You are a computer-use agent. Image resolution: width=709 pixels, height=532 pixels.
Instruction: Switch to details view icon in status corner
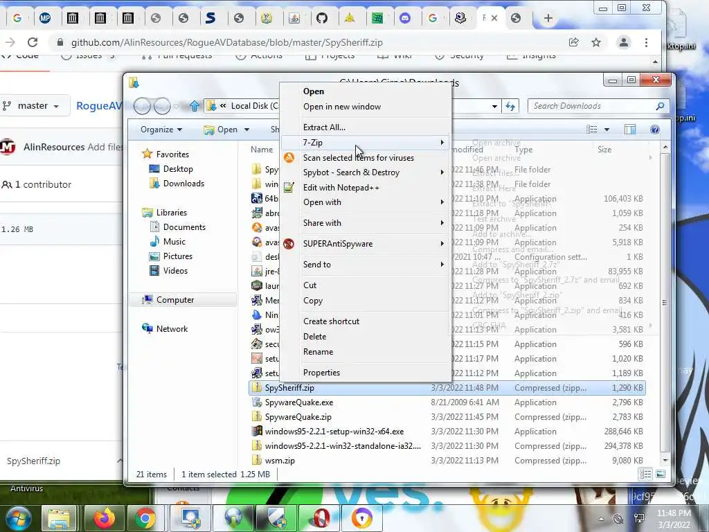tap(645, 474)
